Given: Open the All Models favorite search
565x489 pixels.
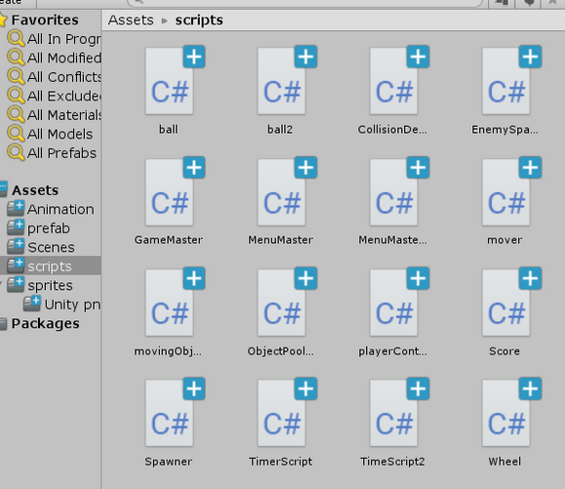Looking at the screenshot, I should pyautogui.click(x=51, y=134).
